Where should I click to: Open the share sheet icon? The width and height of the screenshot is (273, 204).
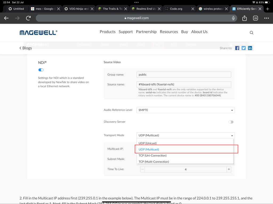tap(244, 18)
